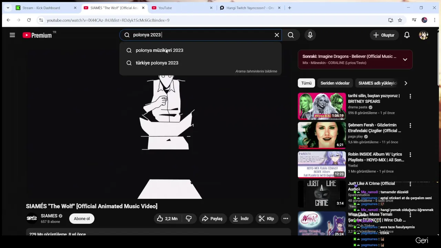Show more filter chips with right arrow
This screenshot has height=248, width=441.
pyautogui.click(x=406, y=83)
